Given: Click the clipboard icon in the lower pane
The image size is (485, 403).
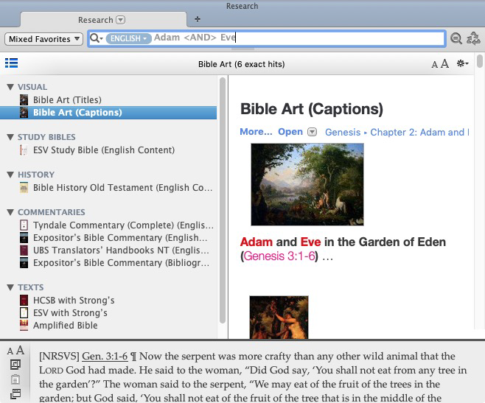Looking at the screenshot, I should click(15, 379).
